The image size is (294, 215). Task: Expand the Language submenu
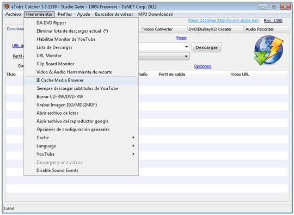[81, 146]
